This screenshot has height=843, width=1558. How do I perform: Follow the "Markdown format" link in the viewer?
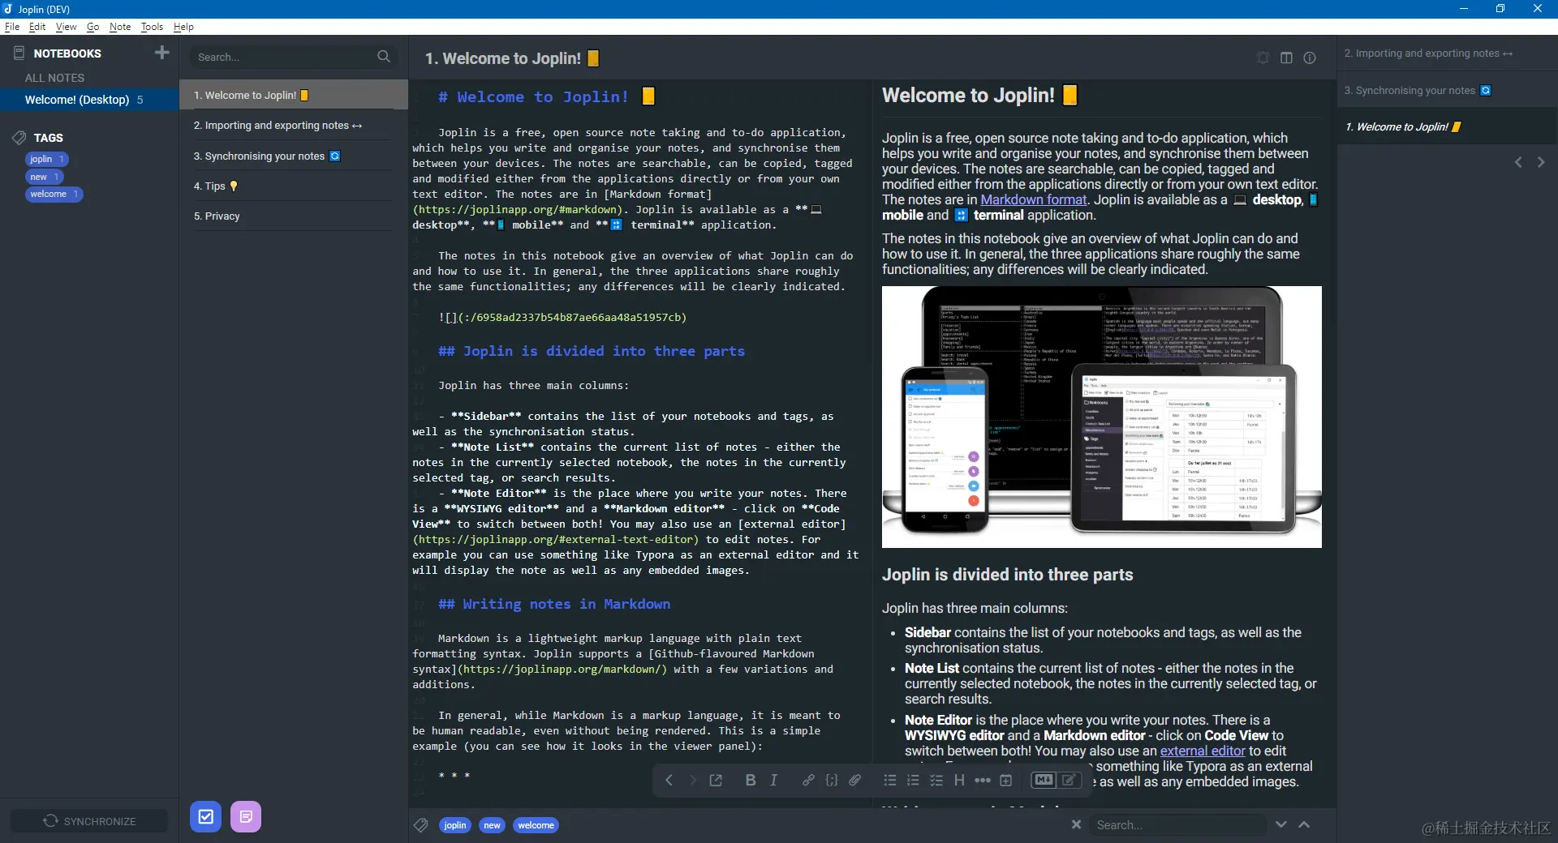1033,199
